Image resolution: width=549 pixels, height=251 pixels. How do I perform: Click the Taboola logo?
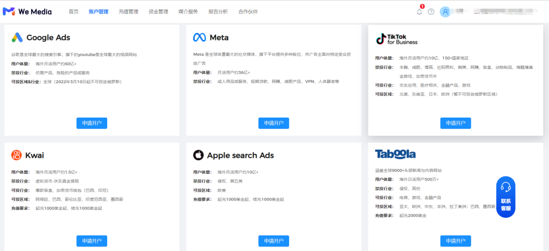click(x=395, y=154)
